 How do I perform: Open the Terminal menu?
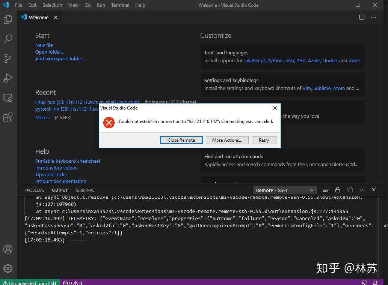click(120, 5)
